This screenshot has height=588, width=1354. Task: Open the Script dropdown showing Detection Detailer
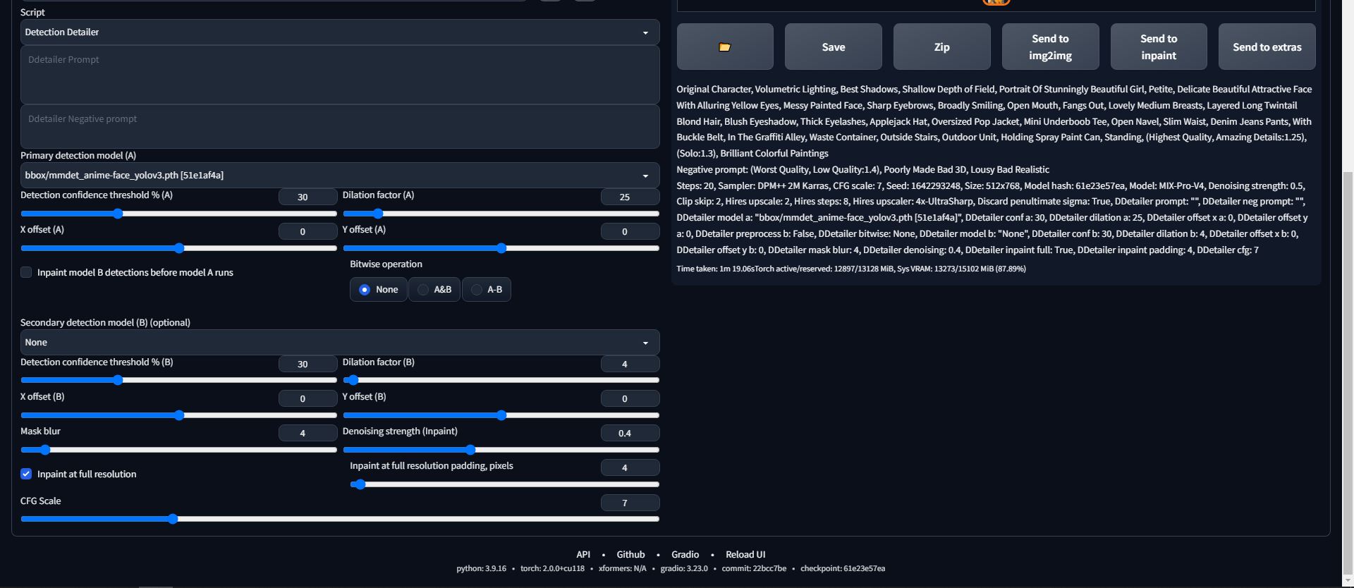(x=339, y=32)
